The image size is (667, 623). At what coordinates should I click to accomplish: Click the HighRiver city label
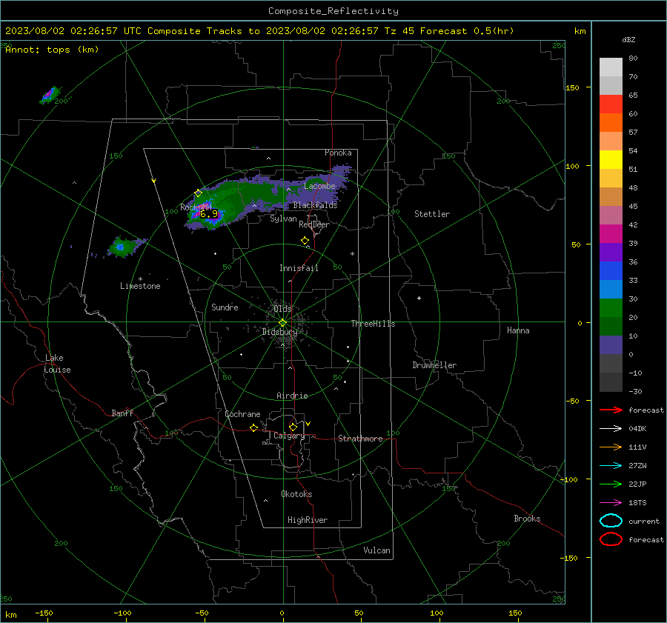tap(308, 520)
